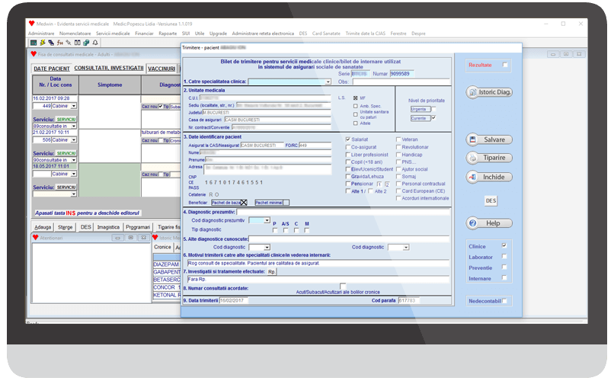Uncheck the Clinice checkbox
The image size is (614, 381).
504,245
